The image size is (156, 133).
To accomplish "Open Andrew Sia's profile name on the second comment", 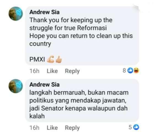I will pyautogui.click(x=44, y=85).
